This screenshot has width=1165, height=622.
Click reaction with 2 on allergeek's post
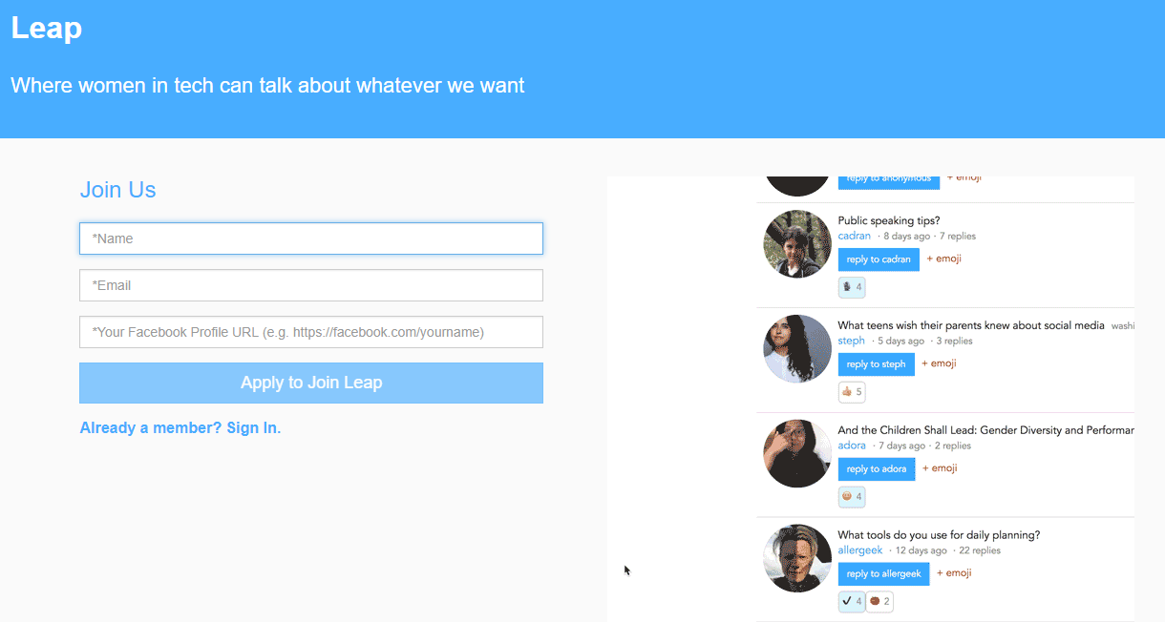click(x=879, y=602)
